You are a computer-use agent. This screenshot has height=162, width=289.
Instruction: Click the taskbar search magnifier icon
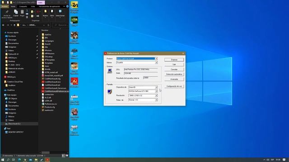[x=8, y=160]
